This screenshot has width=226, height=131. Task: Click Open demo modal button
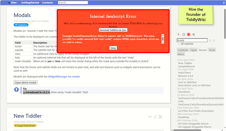26,83
